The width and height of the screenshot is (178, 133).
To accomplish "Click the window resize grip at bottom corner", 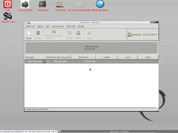I will pyautogui.click(x=157, y=109).
